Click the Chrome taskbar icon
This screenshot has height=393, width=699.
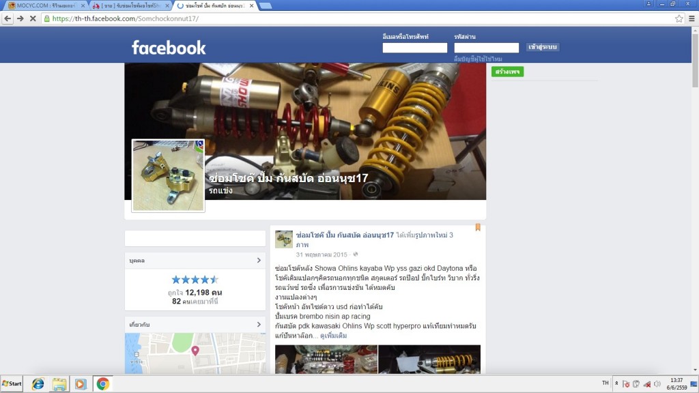tap(102, 383)
